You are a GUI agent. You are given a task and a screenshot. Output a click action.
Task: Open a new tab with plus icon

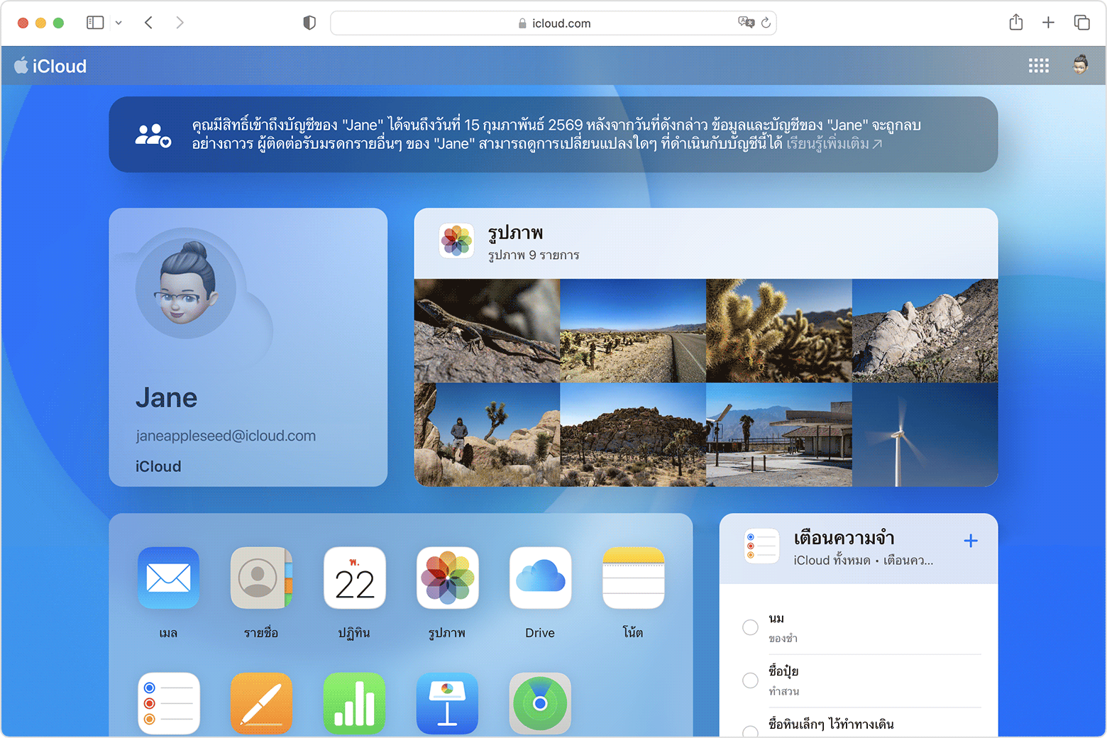click(x=1048, y=23)
